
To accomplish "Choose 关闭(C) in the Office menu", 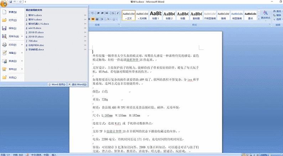I will point(12,77).
